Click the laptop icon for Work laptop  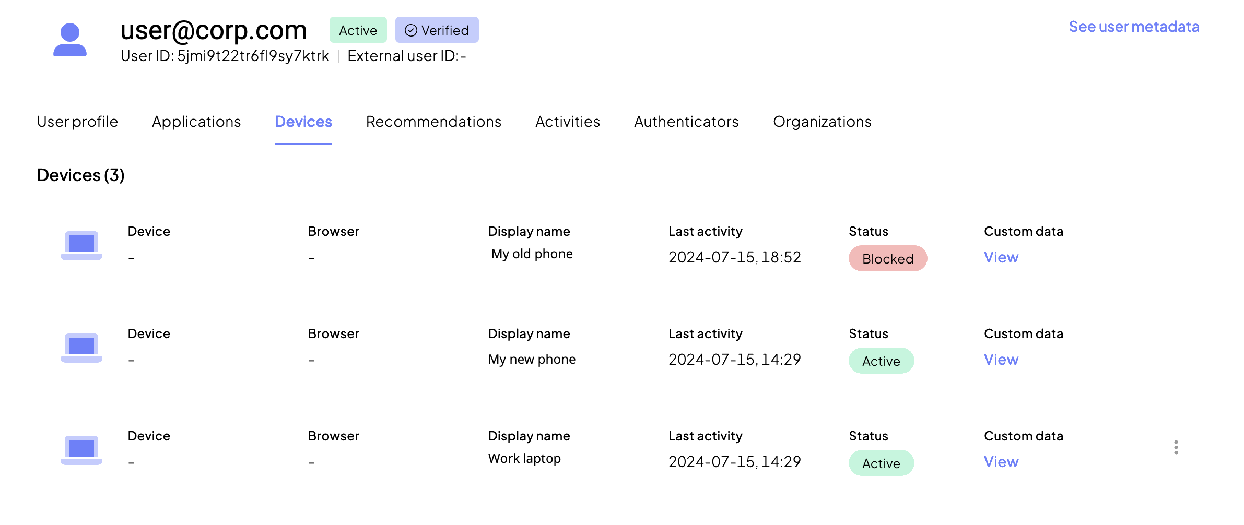tap(81, 450)
